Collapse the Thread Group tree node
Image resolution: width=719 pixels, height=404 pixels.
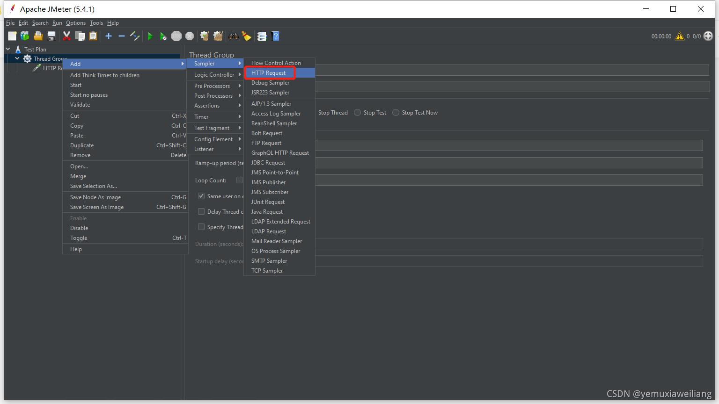(x=17, y=58)
